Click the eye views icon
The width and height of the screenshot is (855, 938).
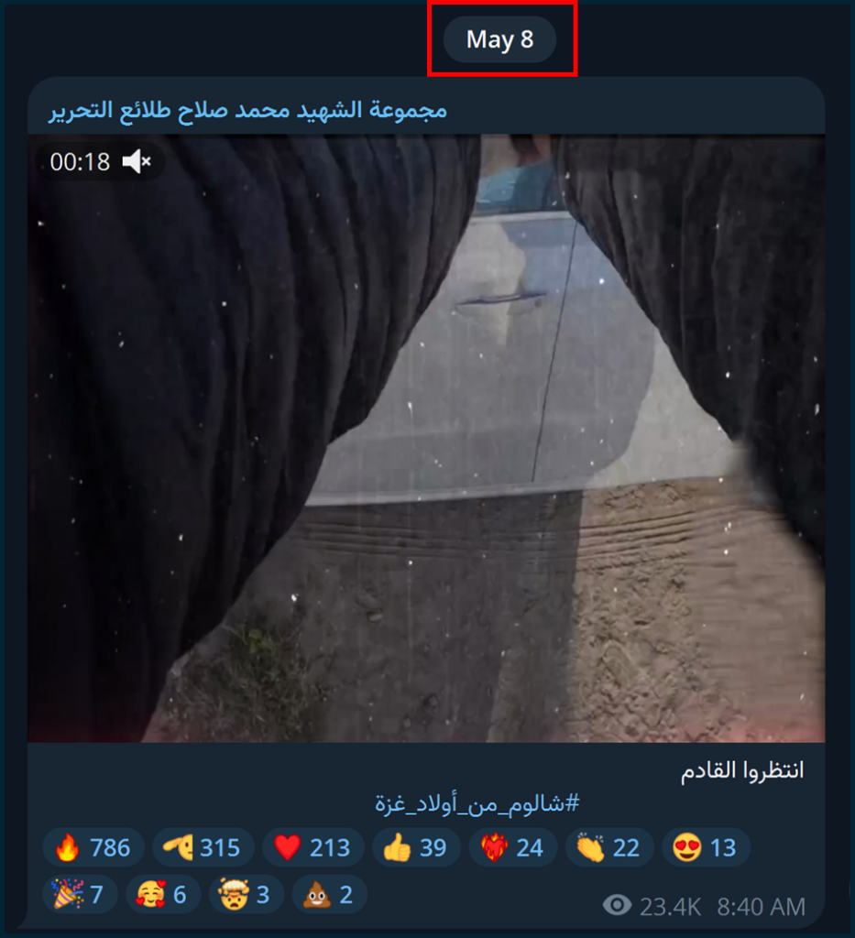point(617,906)
